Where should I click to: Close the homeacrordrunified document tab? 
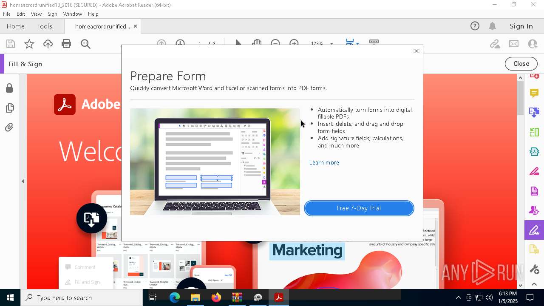click(135, 26)
